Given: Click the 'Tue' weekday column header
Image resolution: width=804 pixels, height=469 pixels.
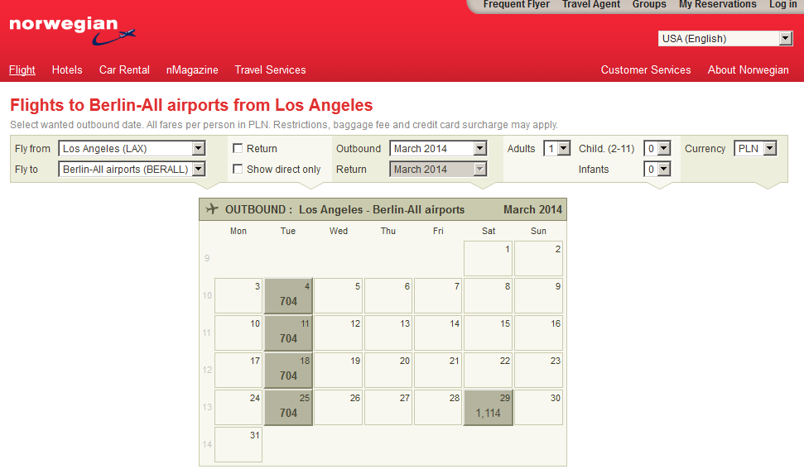Looking at the screenshot, I should pyautogui.click(x=287, y=231).
